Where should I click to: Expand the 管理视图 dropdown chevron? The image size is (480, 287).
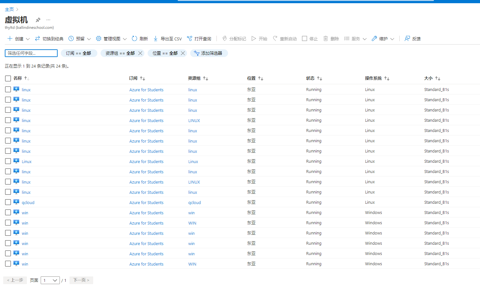(x=125, y=39)
